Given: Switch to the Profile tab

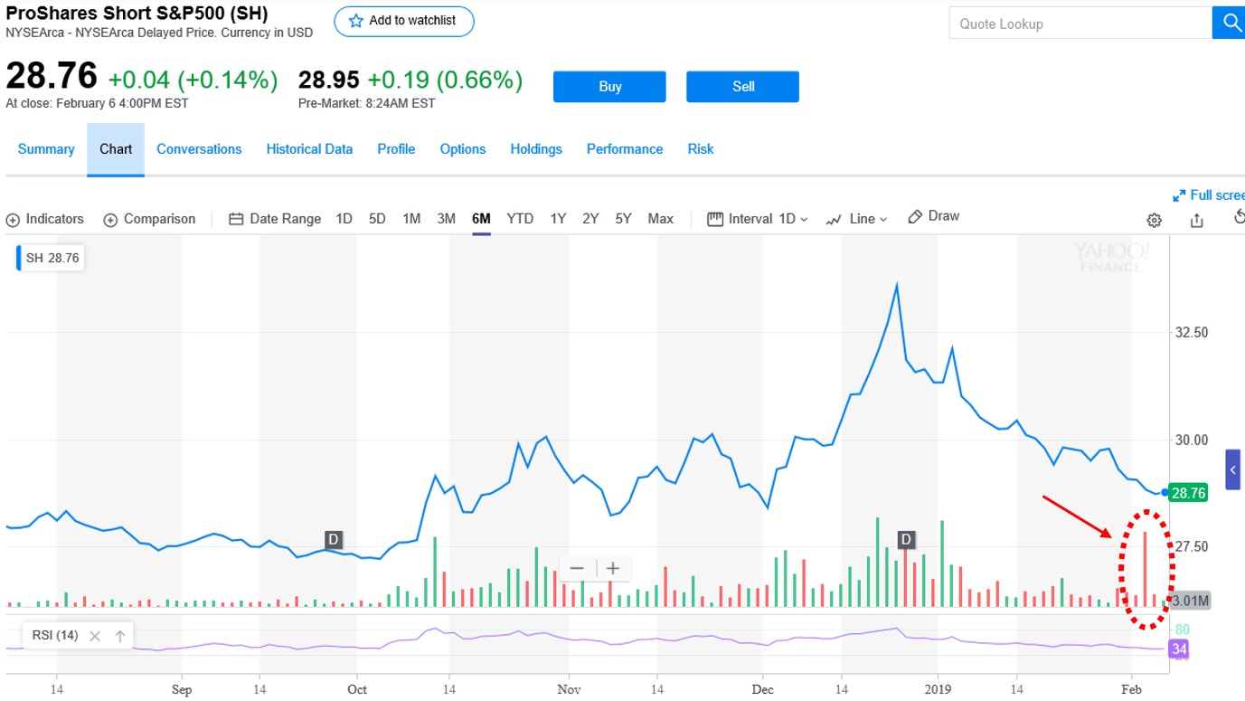Looking at the screenshot, I should click(x=396, y=149).
